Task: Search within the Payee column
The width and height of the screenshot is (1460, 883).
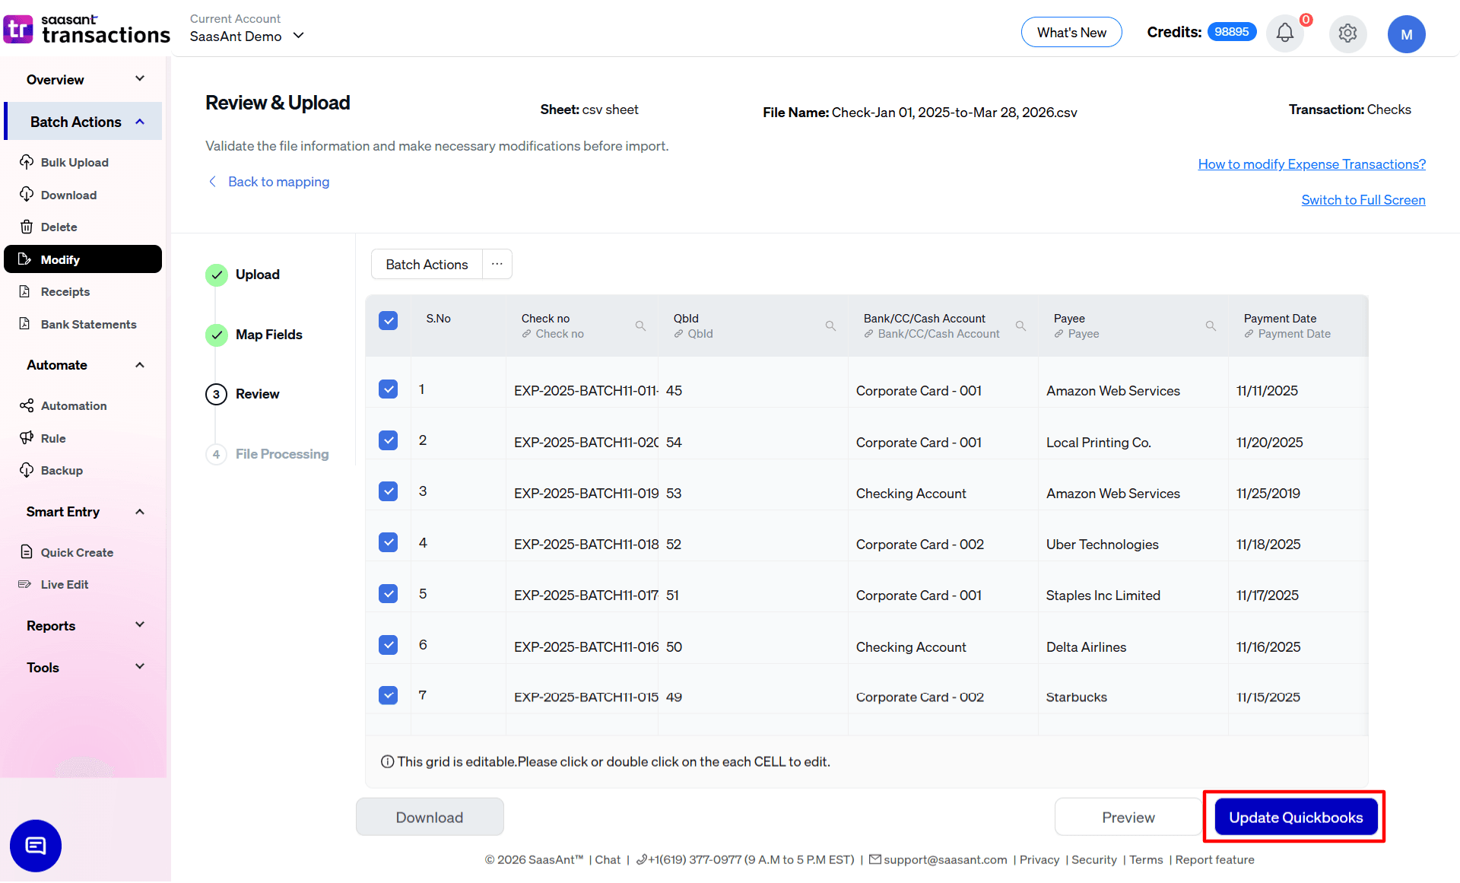Action: pyautogui.click(x=1211, y=326)
